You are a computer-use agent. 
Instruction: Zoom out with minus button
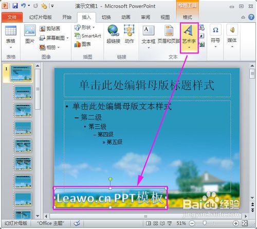click(x=192, y=223)
